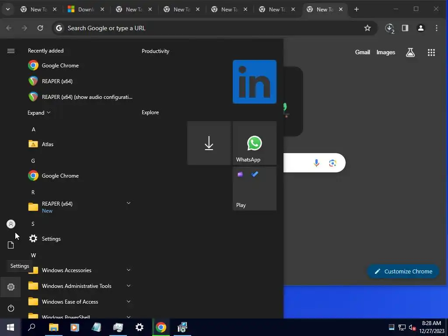Open Chrome three-dot menu
This screenshot has height=336, width=448.
pos(436,28)
